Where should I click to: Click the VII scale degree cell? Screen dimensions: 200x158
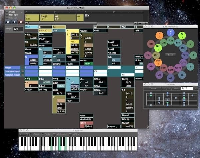(x=139, y=67)
